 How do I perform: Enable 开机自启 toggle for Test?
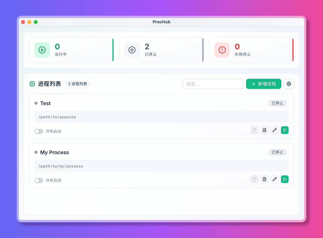[x=39, y=131]
